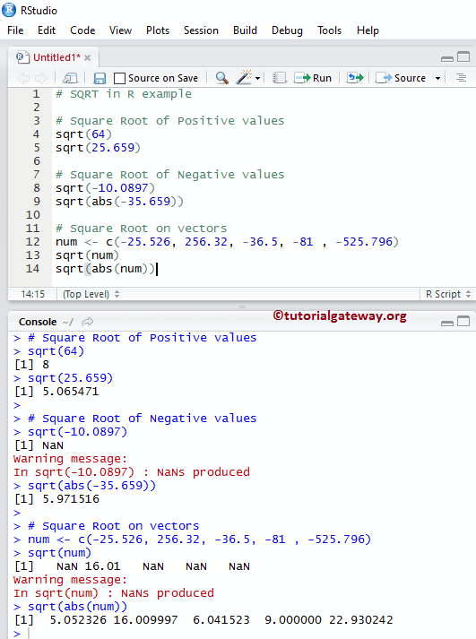
Task: Click the RStudio logo icon
Action: [x=9, y=10]
